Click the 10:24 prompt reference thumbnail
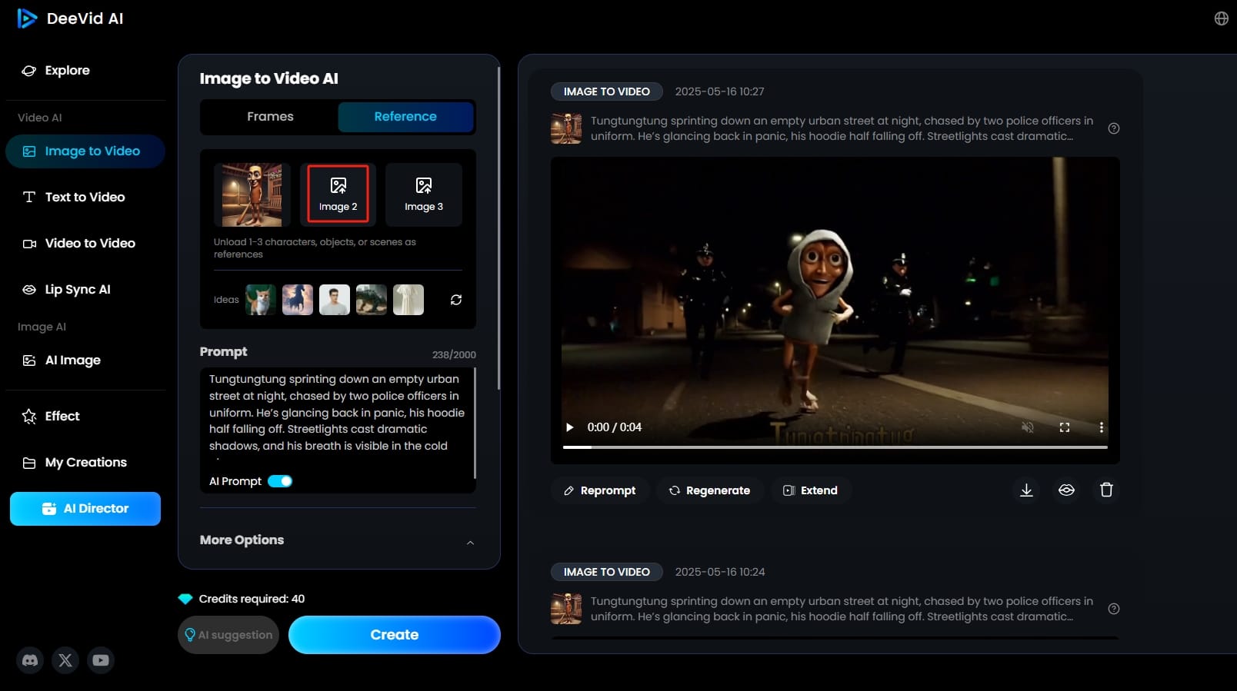This screenshot has height=691, width=1237. [566, 609]
